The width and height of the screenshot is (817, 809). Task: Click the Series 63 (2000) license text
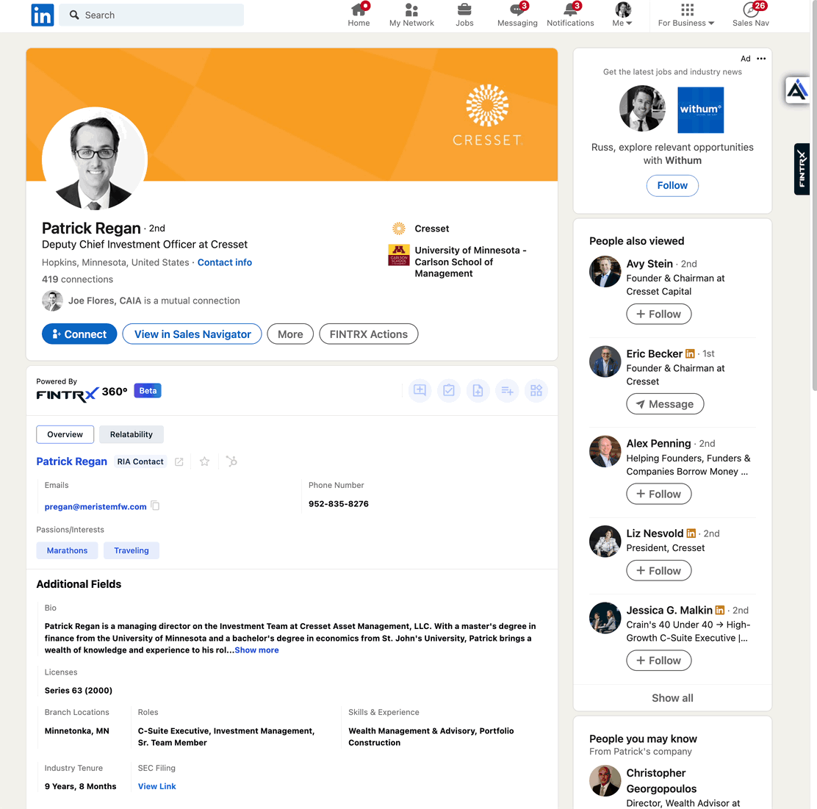click(79, 690)
